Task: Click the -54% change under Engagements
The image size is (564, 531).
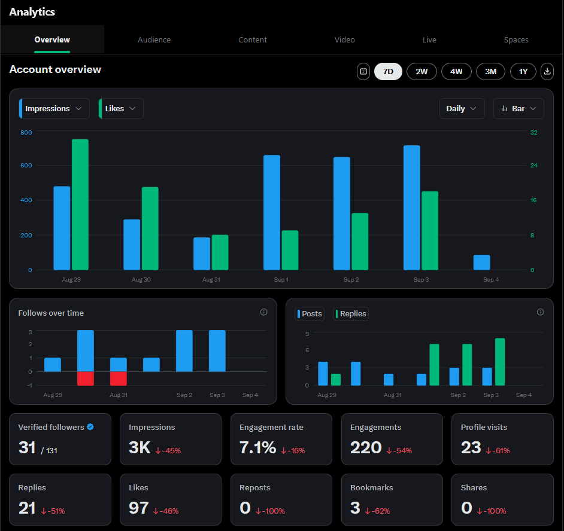Action: coord(399,450)
